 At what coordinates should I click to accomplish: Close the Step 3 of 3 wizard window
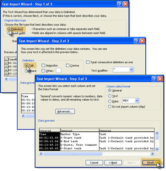[160, 79]
